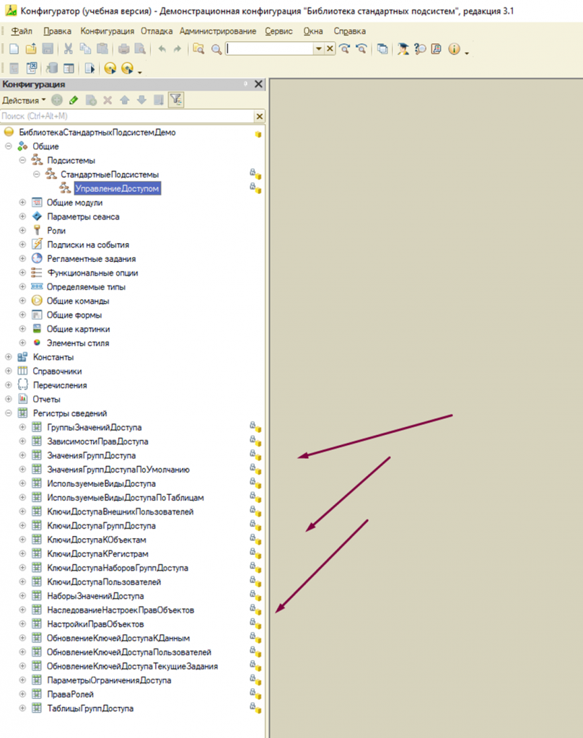Viewport: 583px width, 738px height.
Task: Open the Файл menu
Action: (22, 31)
